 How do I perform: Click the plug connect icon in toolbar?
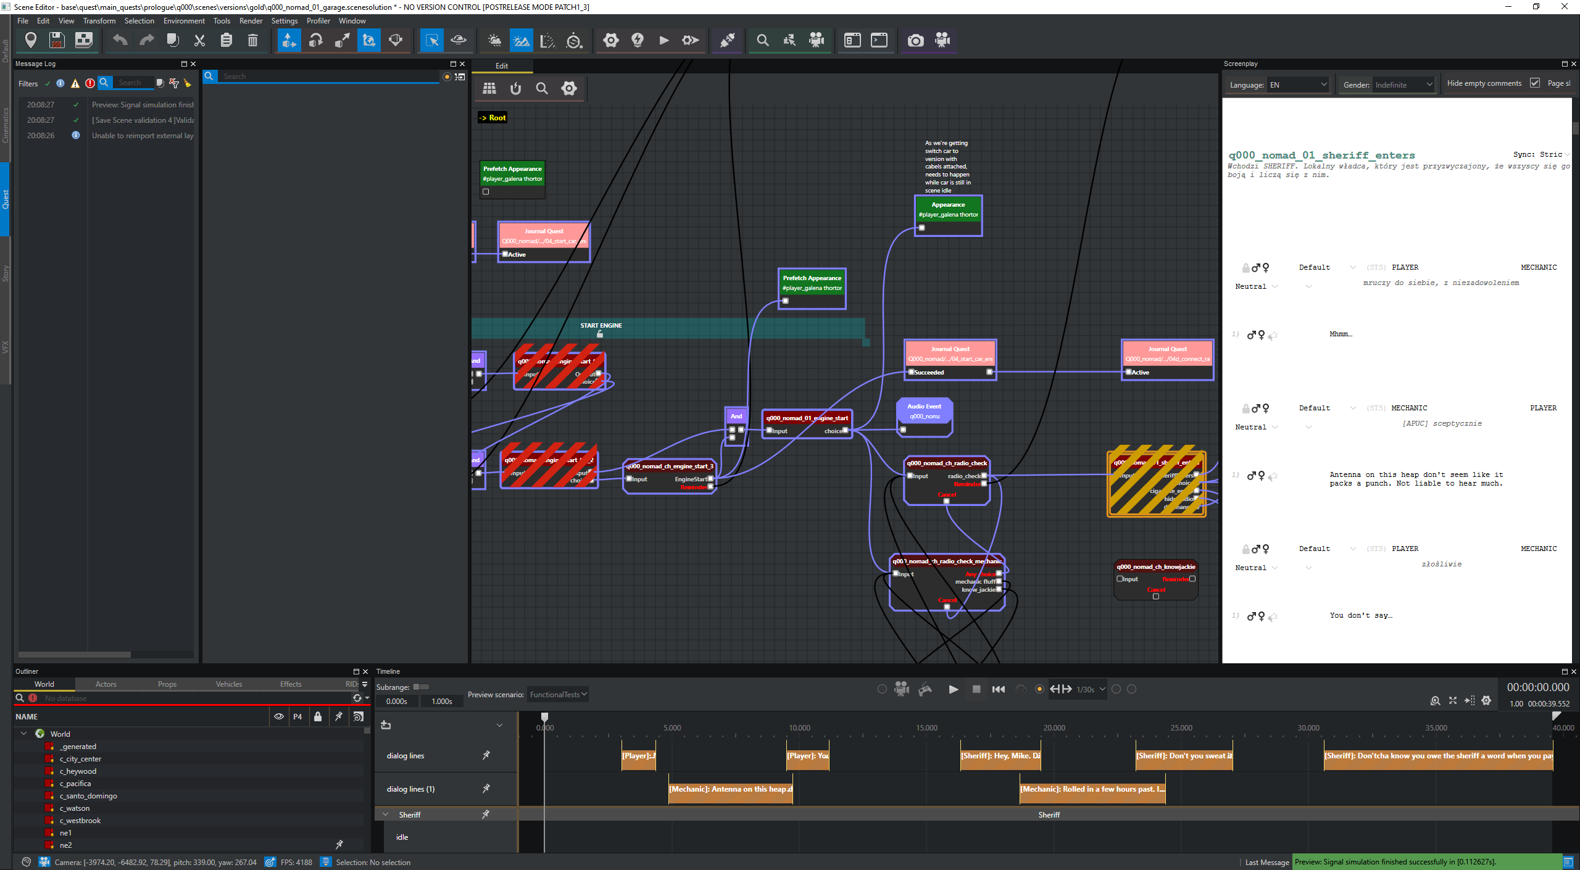pos(728,41)
